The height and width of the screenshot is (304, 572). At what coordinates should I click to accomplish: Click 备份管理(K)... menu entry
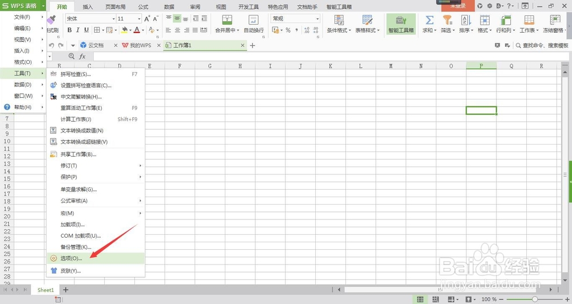96,247
